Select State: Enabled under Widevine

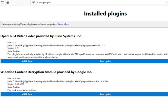pos(14,87)
